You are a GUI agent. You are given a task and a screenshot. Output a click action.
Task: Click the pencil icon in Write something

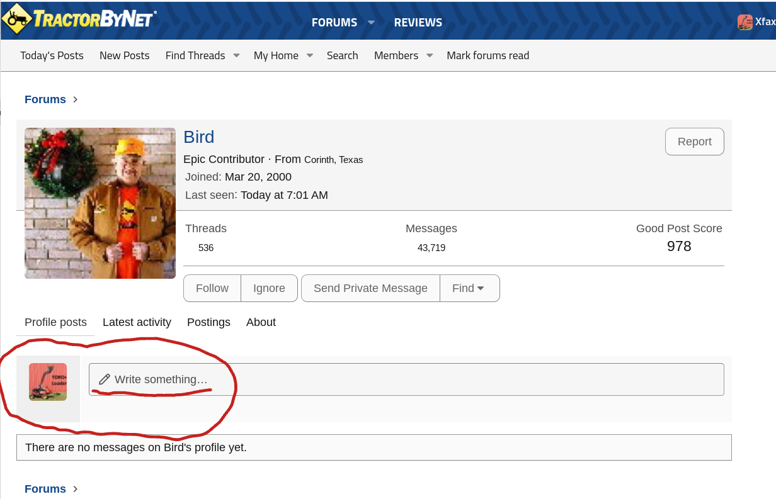[x=105, y=379]
